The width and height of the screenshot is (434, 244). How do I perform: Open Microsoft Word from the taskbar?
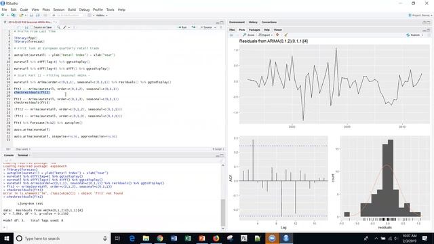click(x=174, y=238)
